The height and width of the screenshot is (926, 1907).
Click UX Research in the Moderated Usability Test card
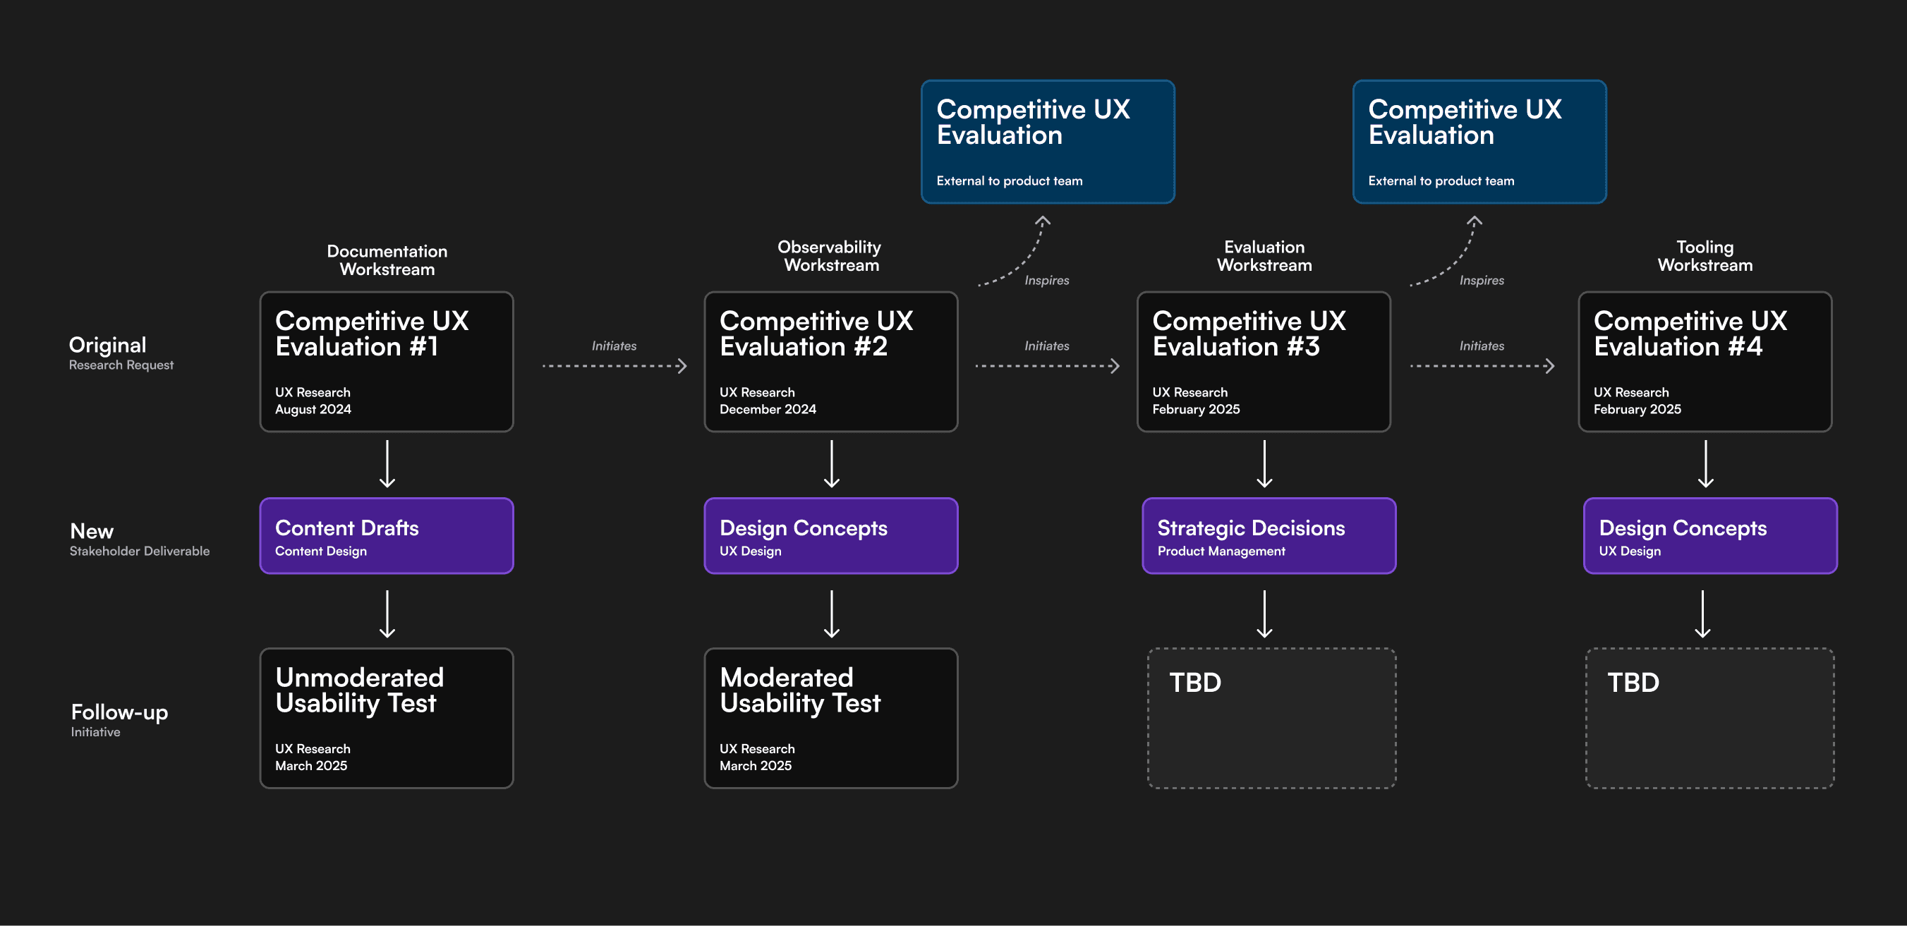coord(756,749)
